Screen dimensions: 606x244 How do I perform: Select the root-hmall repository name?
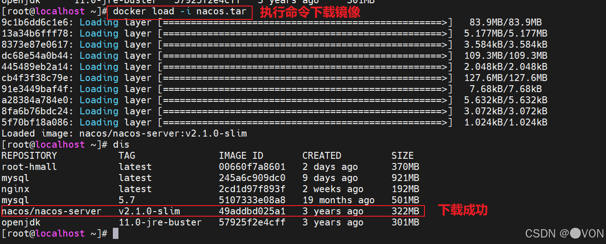click(x=29, y=167)
